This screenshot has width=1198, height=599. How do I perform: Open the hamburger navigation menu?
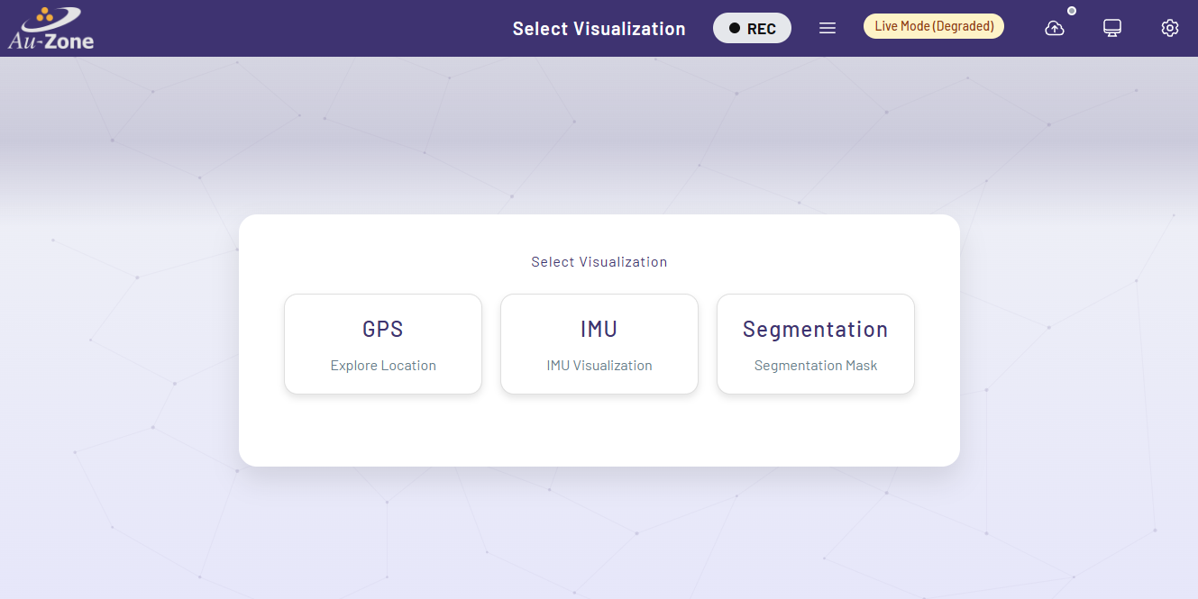pyautogui.click(x=827, y=27)
